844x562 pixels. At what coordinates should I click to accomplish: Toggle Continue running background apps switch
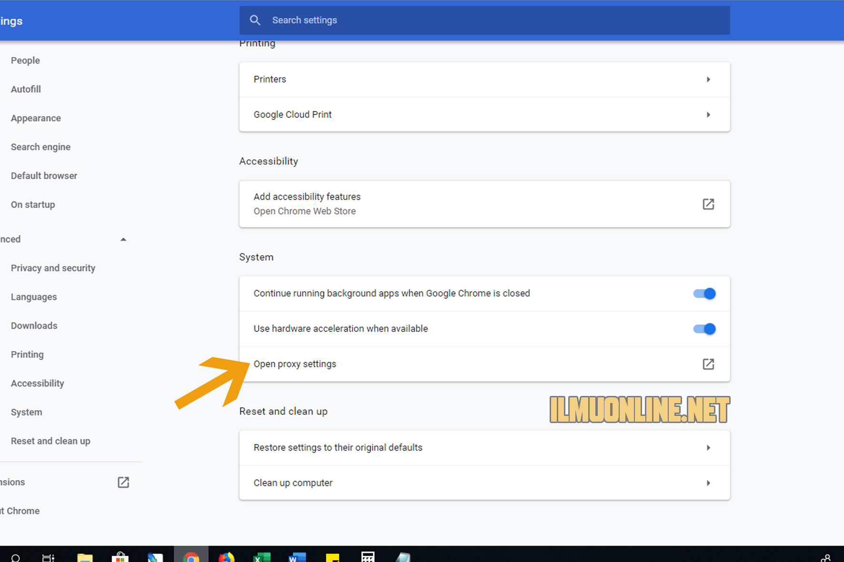pyautogui.click(x=704, y=294)
